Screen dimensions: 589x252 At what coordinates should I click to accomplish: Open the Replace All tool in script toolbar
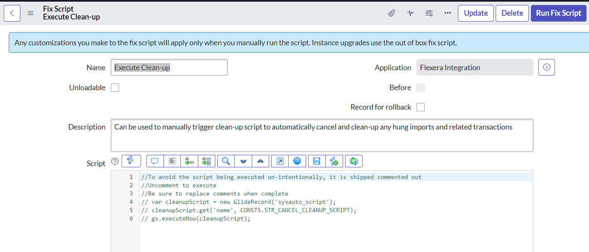click(207, 161)
